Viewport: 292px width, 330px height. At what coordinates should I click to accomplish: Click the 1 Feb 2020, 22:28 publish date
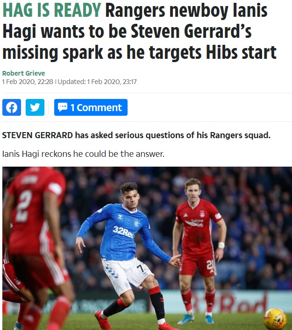coord(28,82)
